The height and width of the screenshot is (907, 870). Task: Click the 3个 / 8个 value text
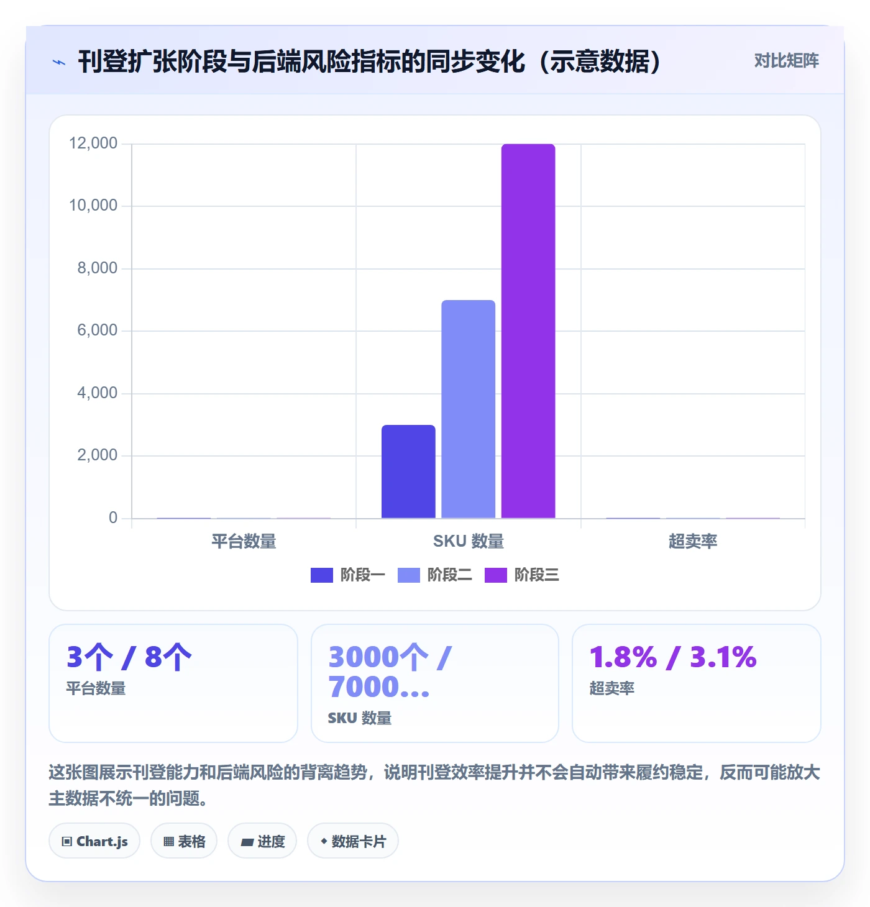coord(129,657)
